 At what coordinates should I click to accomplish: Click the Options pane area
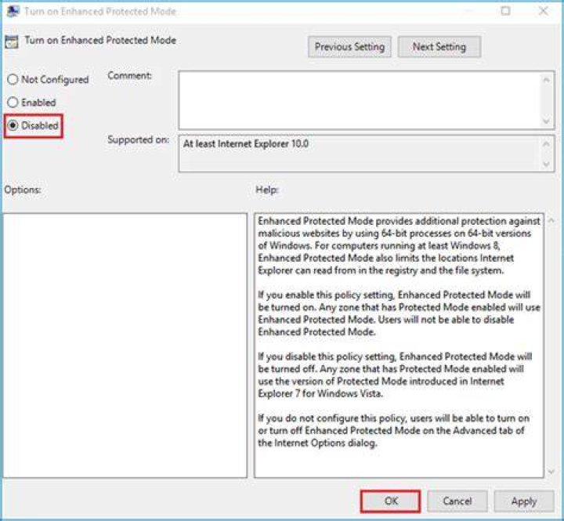[x=125, y=346]
